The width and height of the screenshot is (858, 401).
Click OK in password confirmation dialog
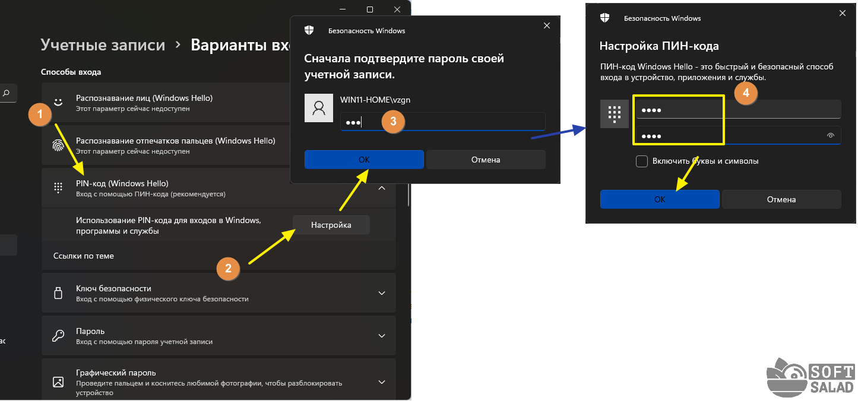pyautogui.click(x=364, y=160)
